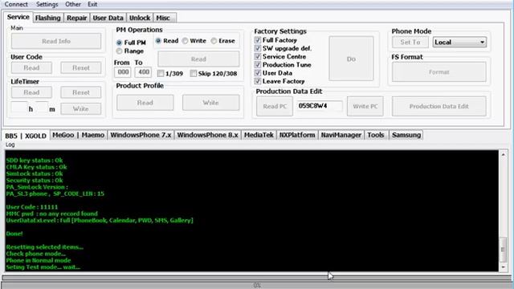Screen dimensions: 514x289
Task: Uncheck the Full Factory checkbox
Action: click(x=258, y=40)
